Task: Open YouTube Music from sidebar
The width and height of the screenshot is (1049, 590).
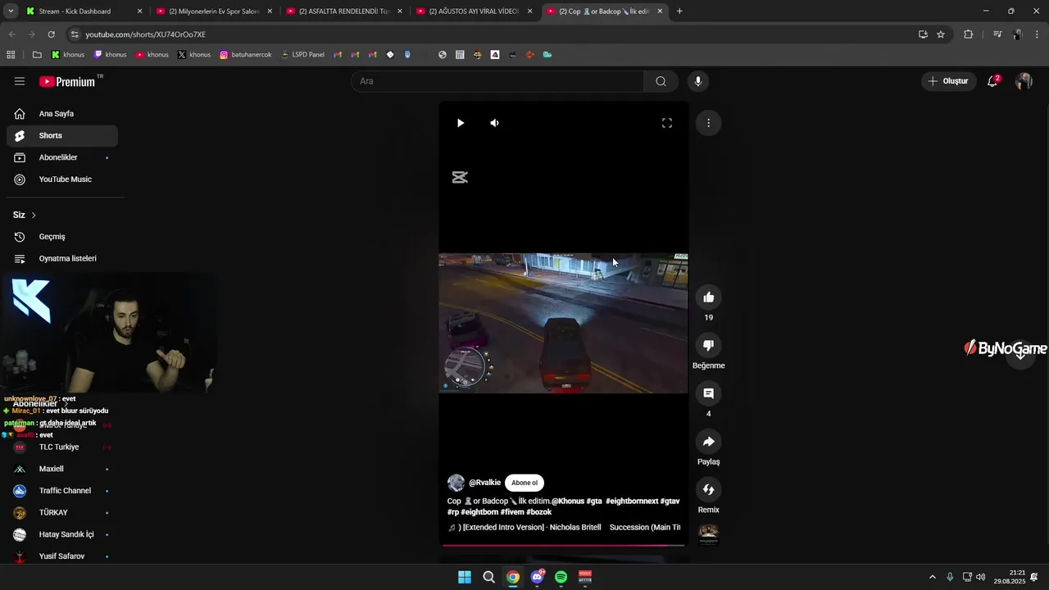Action: 62,179
